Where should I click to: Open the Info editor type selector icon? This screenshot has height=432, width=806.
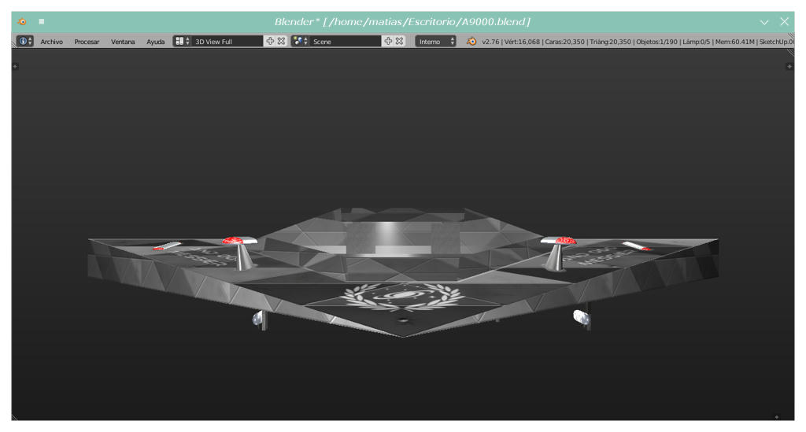(x=24, y=41)
